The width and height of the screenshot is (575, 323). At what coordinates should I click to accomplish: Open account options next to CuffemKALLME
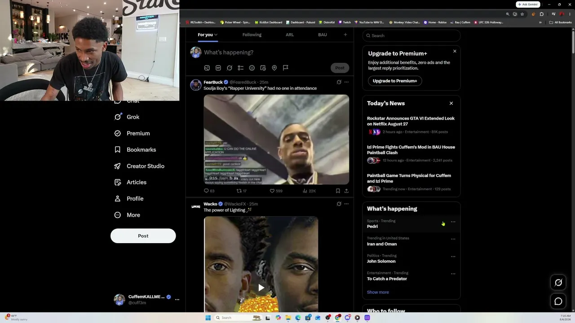[x=177, y=299]
